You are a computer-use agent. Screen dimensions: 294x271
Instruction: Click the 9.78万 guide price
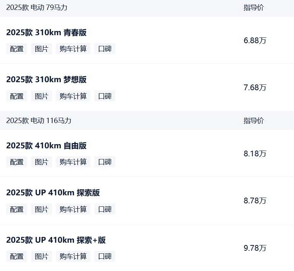tap(255, 248)
